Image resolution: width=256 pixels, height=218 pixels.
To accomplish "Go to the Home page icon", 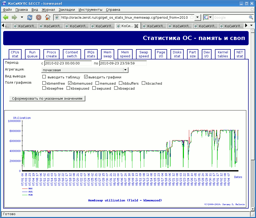I will pos(48,17).
